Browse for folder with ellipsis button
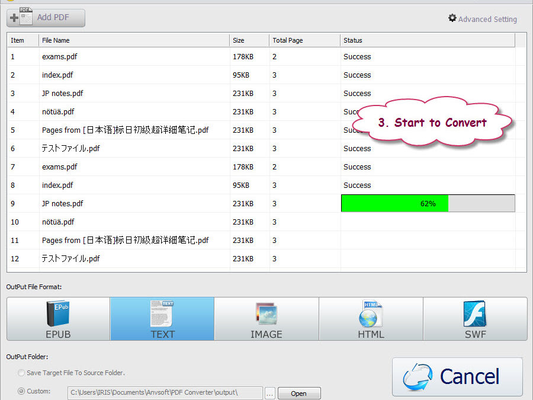This screenshot has height=400, width=533. coord(269,393)
